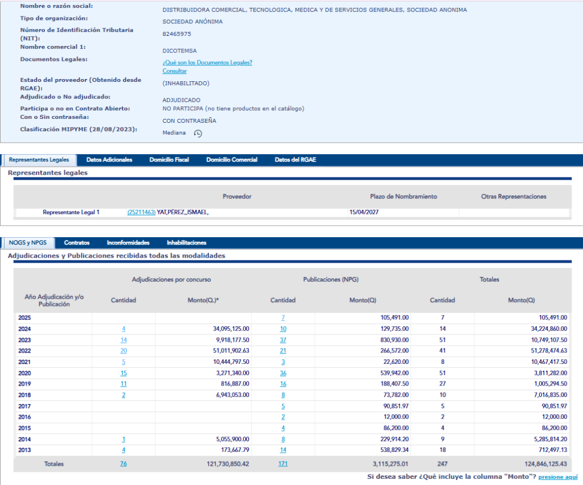Switch to the Datos Adicionales tab
The height and width of the screenshot is (485, 583).
[109, 160]
